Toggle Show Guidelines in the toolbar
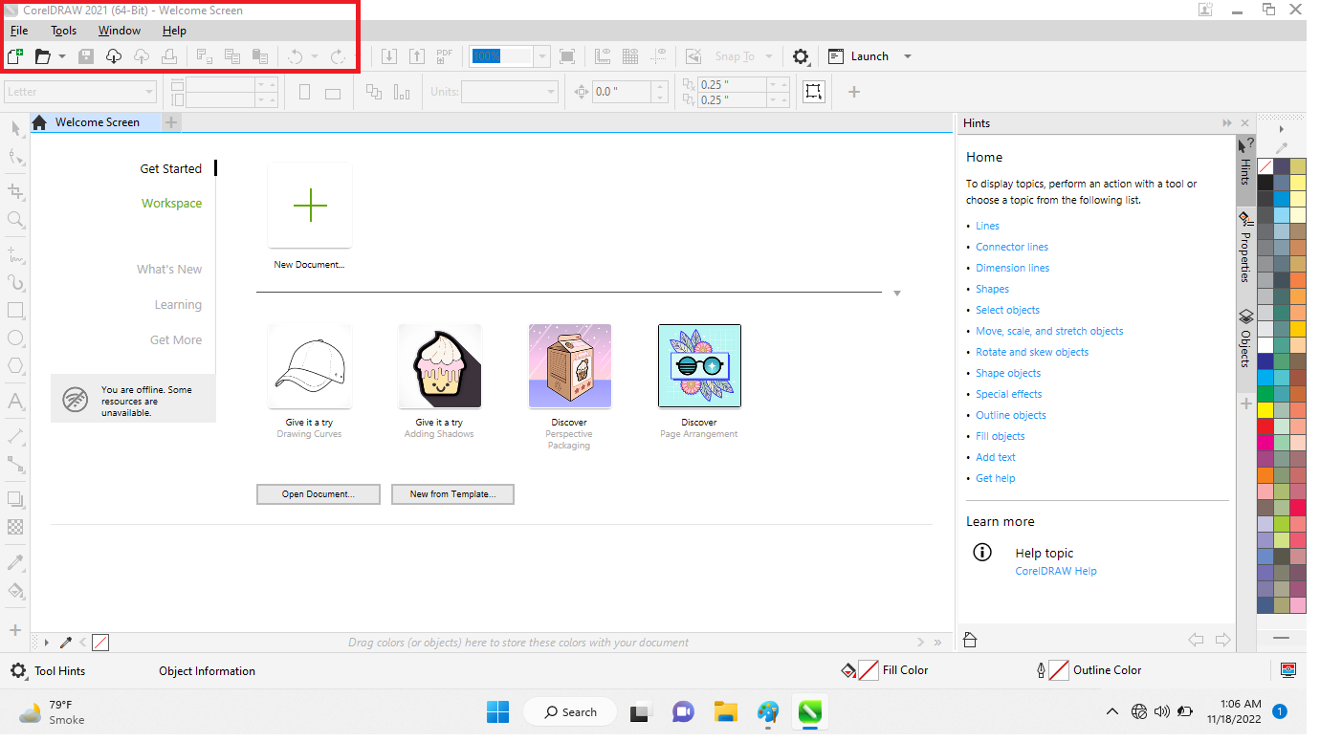The image size is (1320, 742). (x=658, y=56)
